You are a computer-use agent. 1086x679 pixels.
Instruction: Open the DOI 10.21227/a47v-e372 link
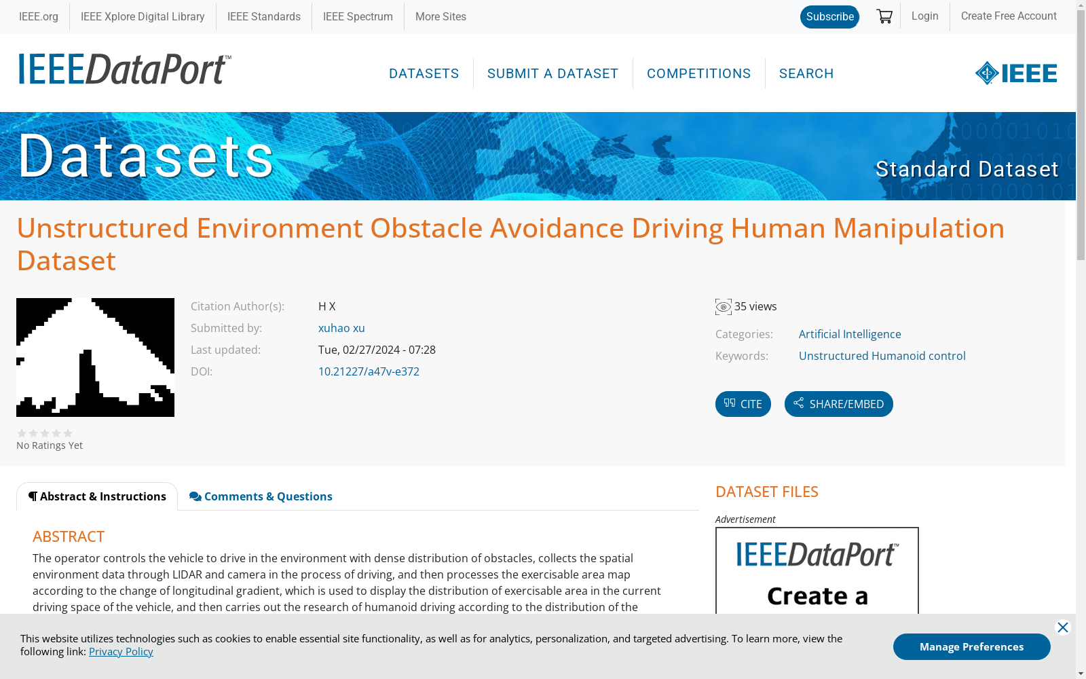(x=369, y=371)
